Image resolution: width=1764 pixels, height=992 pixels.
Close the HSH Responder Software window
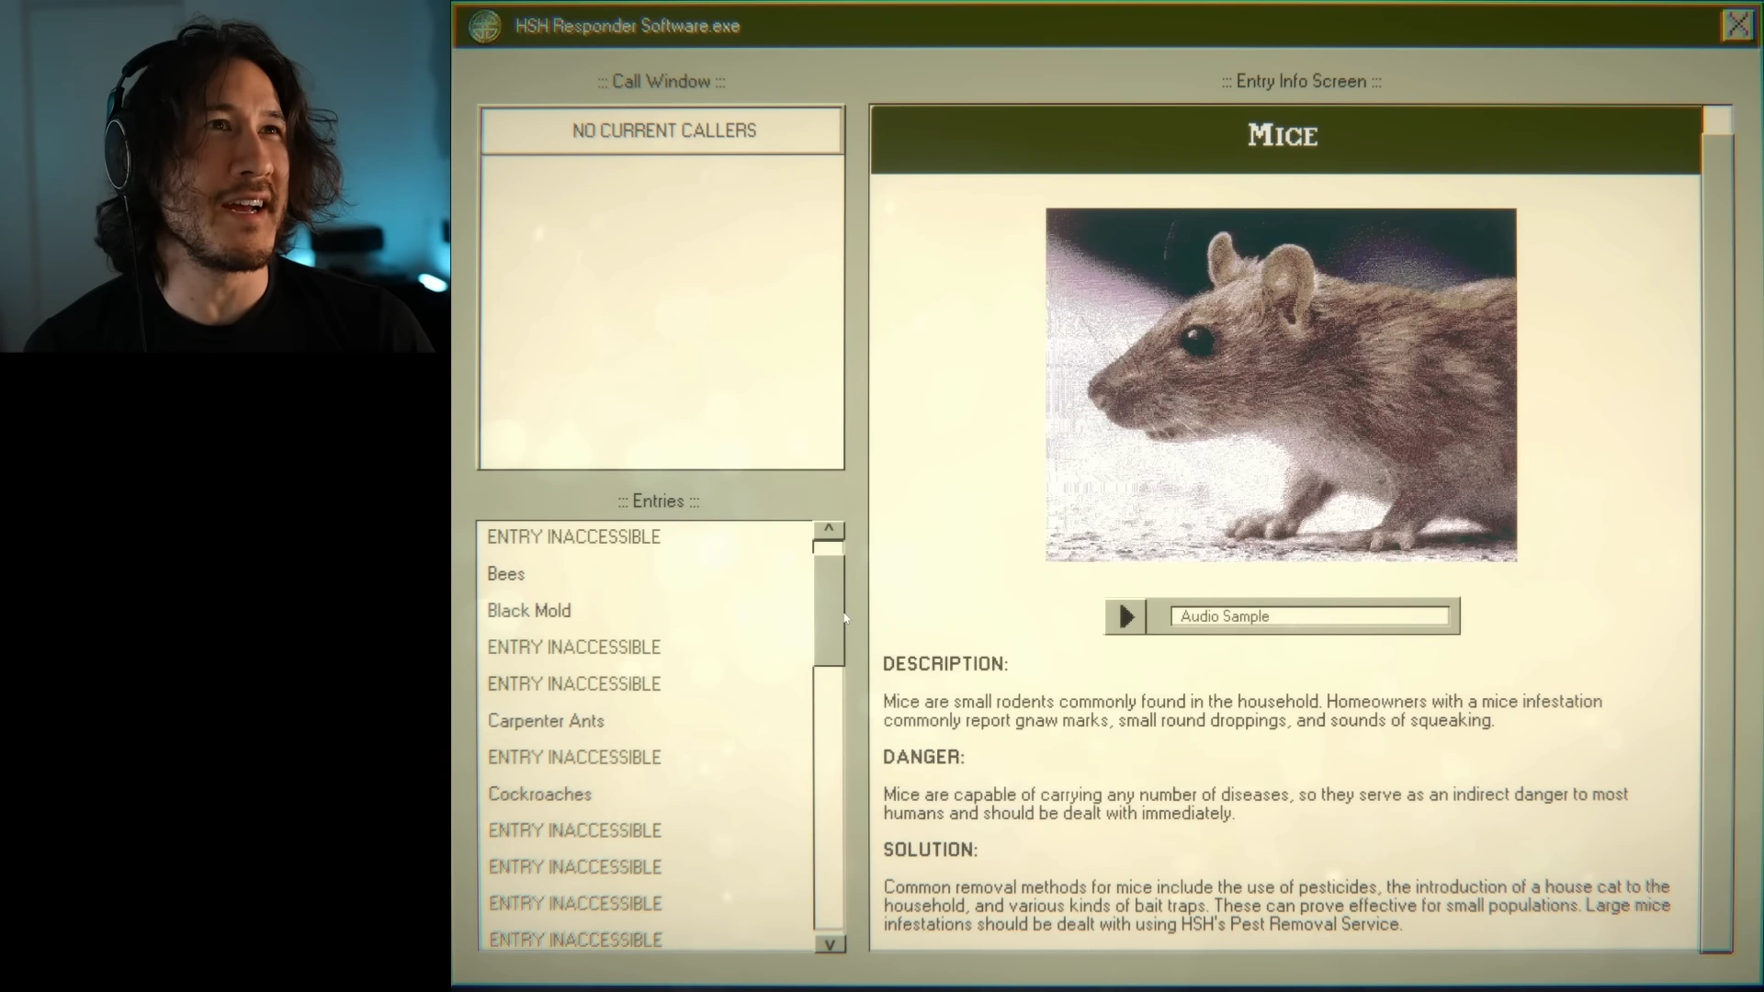pos(1737,25)
